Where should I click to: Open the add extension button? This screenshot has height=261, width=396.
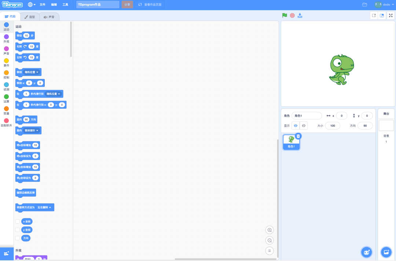(6, 254)
